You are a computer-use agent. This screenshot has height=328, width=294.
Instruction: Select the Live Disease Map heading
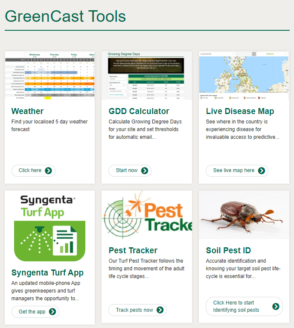(x=240, y=111)
